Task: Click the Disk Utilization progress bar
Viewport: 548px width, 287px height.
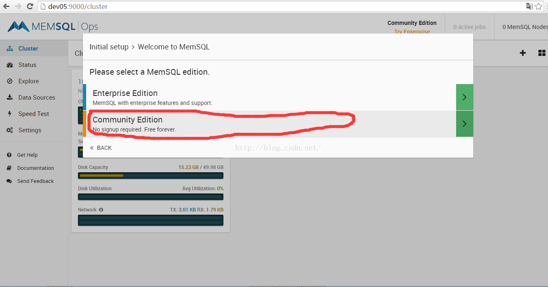Action: (x=151, y=197)
